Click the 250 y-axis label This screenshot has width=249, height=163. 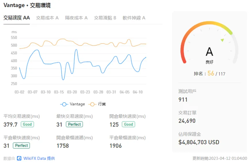coord(14,84)
